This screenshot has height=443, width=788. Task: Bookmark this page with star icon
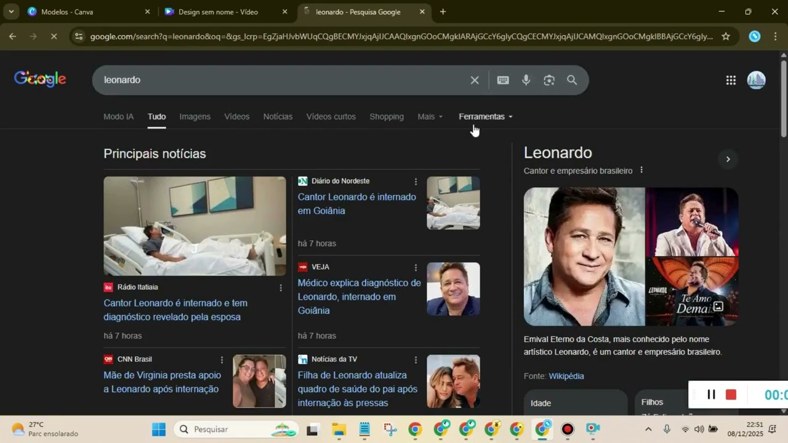pyautogui.click(x=726, y=36)
